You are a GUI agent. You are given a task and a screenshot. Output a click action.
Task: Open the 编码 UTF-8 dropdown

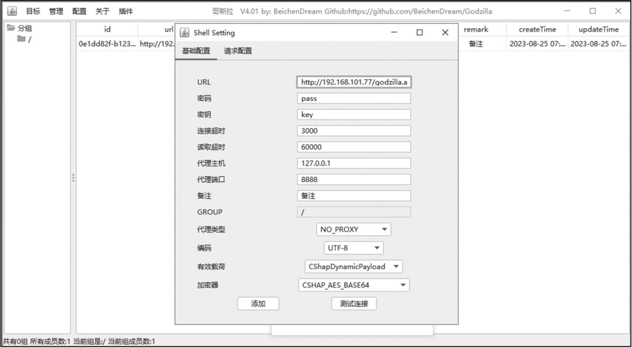tap(353, 248)
